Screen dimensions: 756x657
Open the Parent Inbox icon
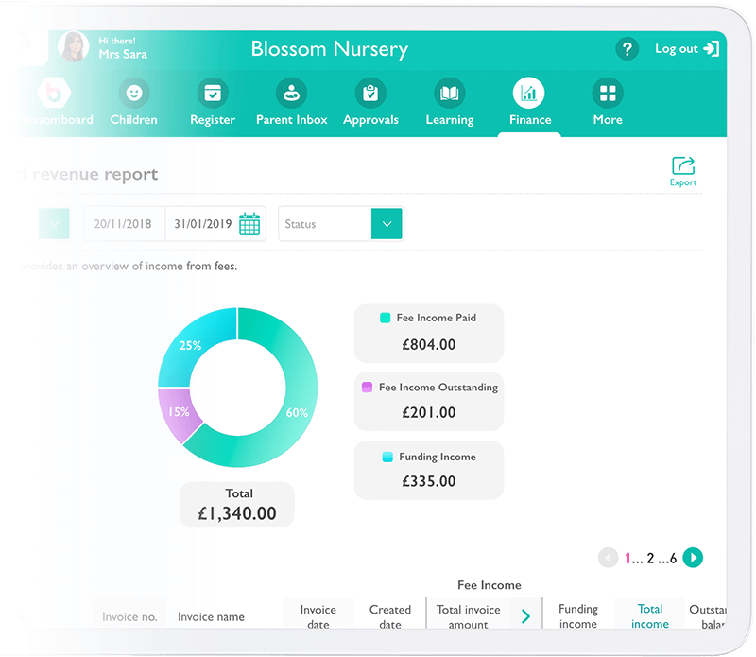click(291, 95)
